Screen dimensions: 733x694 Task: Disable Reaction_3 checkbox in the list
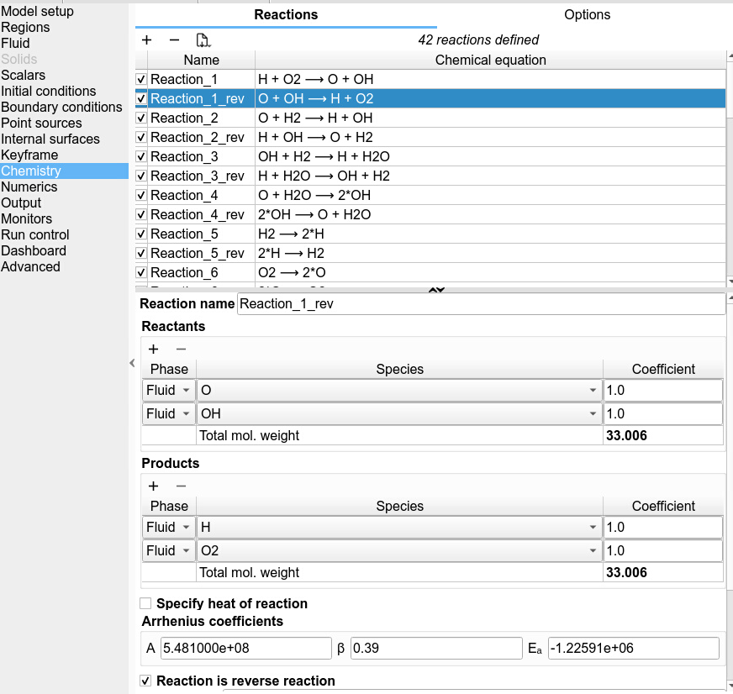coord(141,156)
